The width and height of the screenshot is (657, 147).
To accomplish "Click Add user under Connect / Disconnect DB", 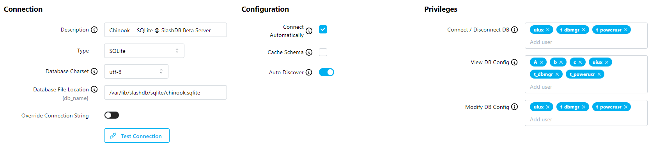I will (541, 42).
